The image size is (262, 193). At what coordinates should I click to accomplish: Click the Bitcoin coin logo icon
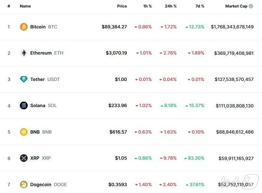(x=24, y=27)
